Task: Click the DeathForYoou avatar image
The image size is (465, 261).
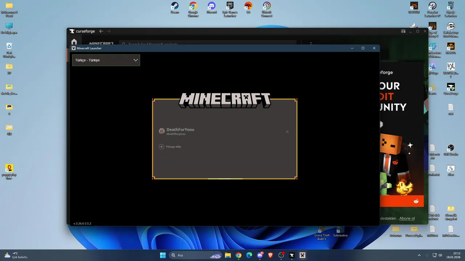Action: (x=162, y=131)
